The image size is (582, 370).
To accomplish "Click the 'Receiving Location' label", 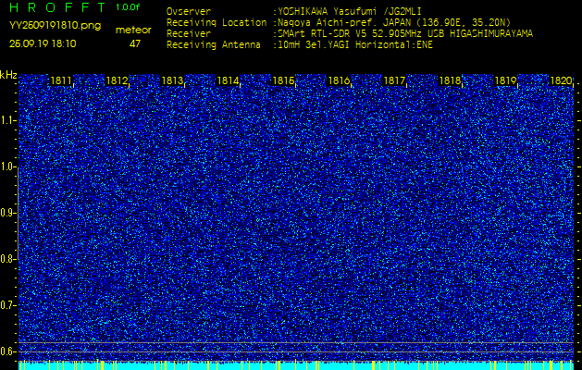I will pyautogui.click(x=217, y=22).
